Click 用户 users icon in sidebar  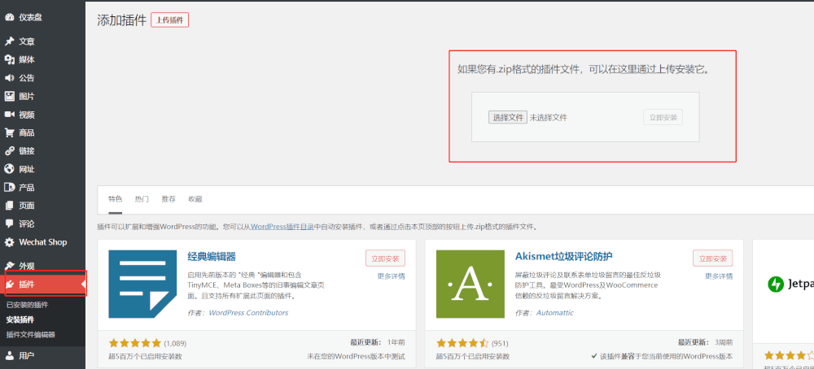click(10, 355)
